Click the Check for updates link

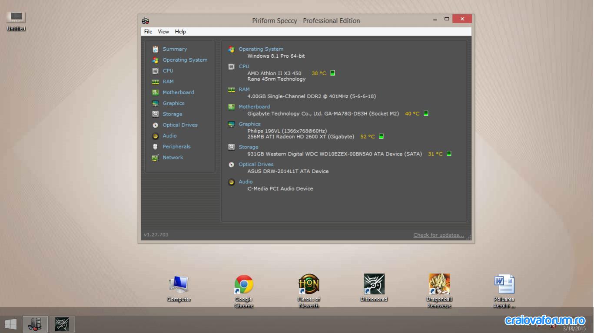pos(438,235)
